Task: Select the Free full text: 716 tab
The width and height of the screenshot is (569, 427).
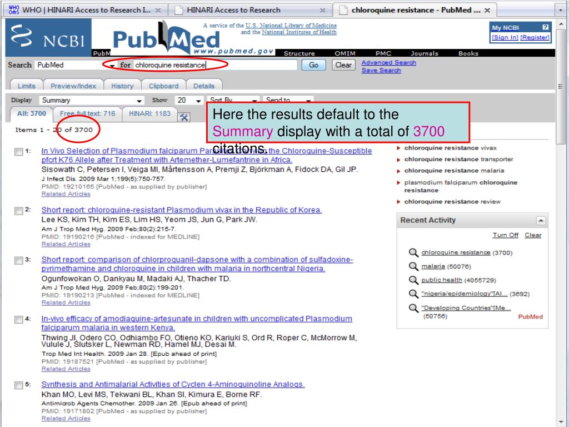Action: tap(87, 113)
